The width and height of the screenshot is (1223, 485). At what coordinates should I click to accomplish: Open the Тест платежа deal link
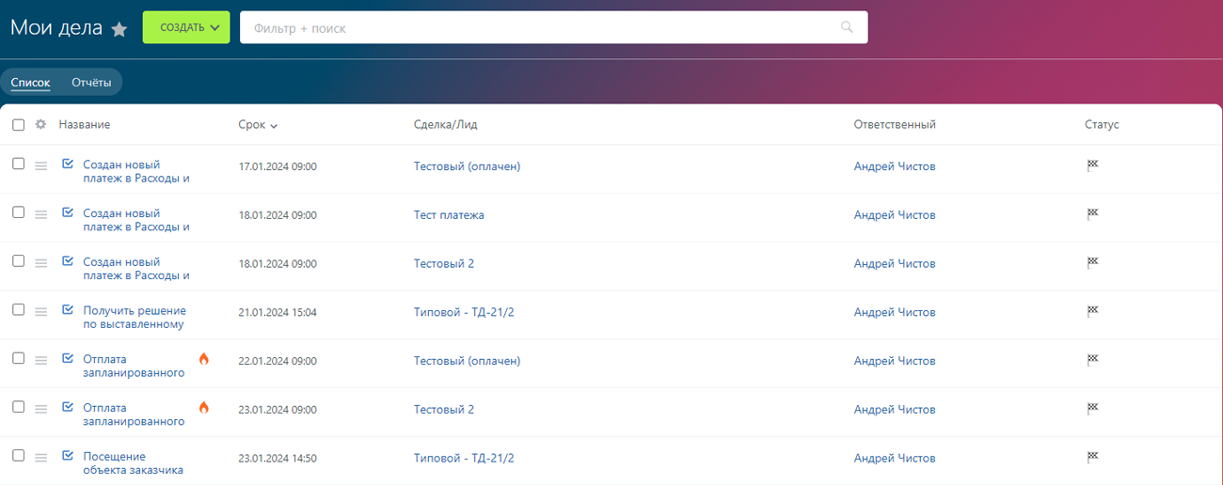point(449,215)
